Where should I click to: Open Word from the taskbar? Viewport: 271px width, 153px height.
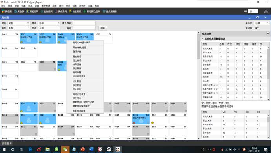[91, 149]
